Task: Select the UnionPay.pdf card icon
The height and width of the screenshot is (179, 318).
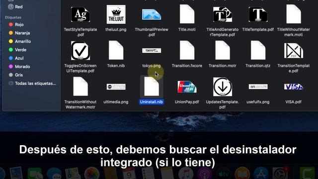Action: tap(187, 87)
